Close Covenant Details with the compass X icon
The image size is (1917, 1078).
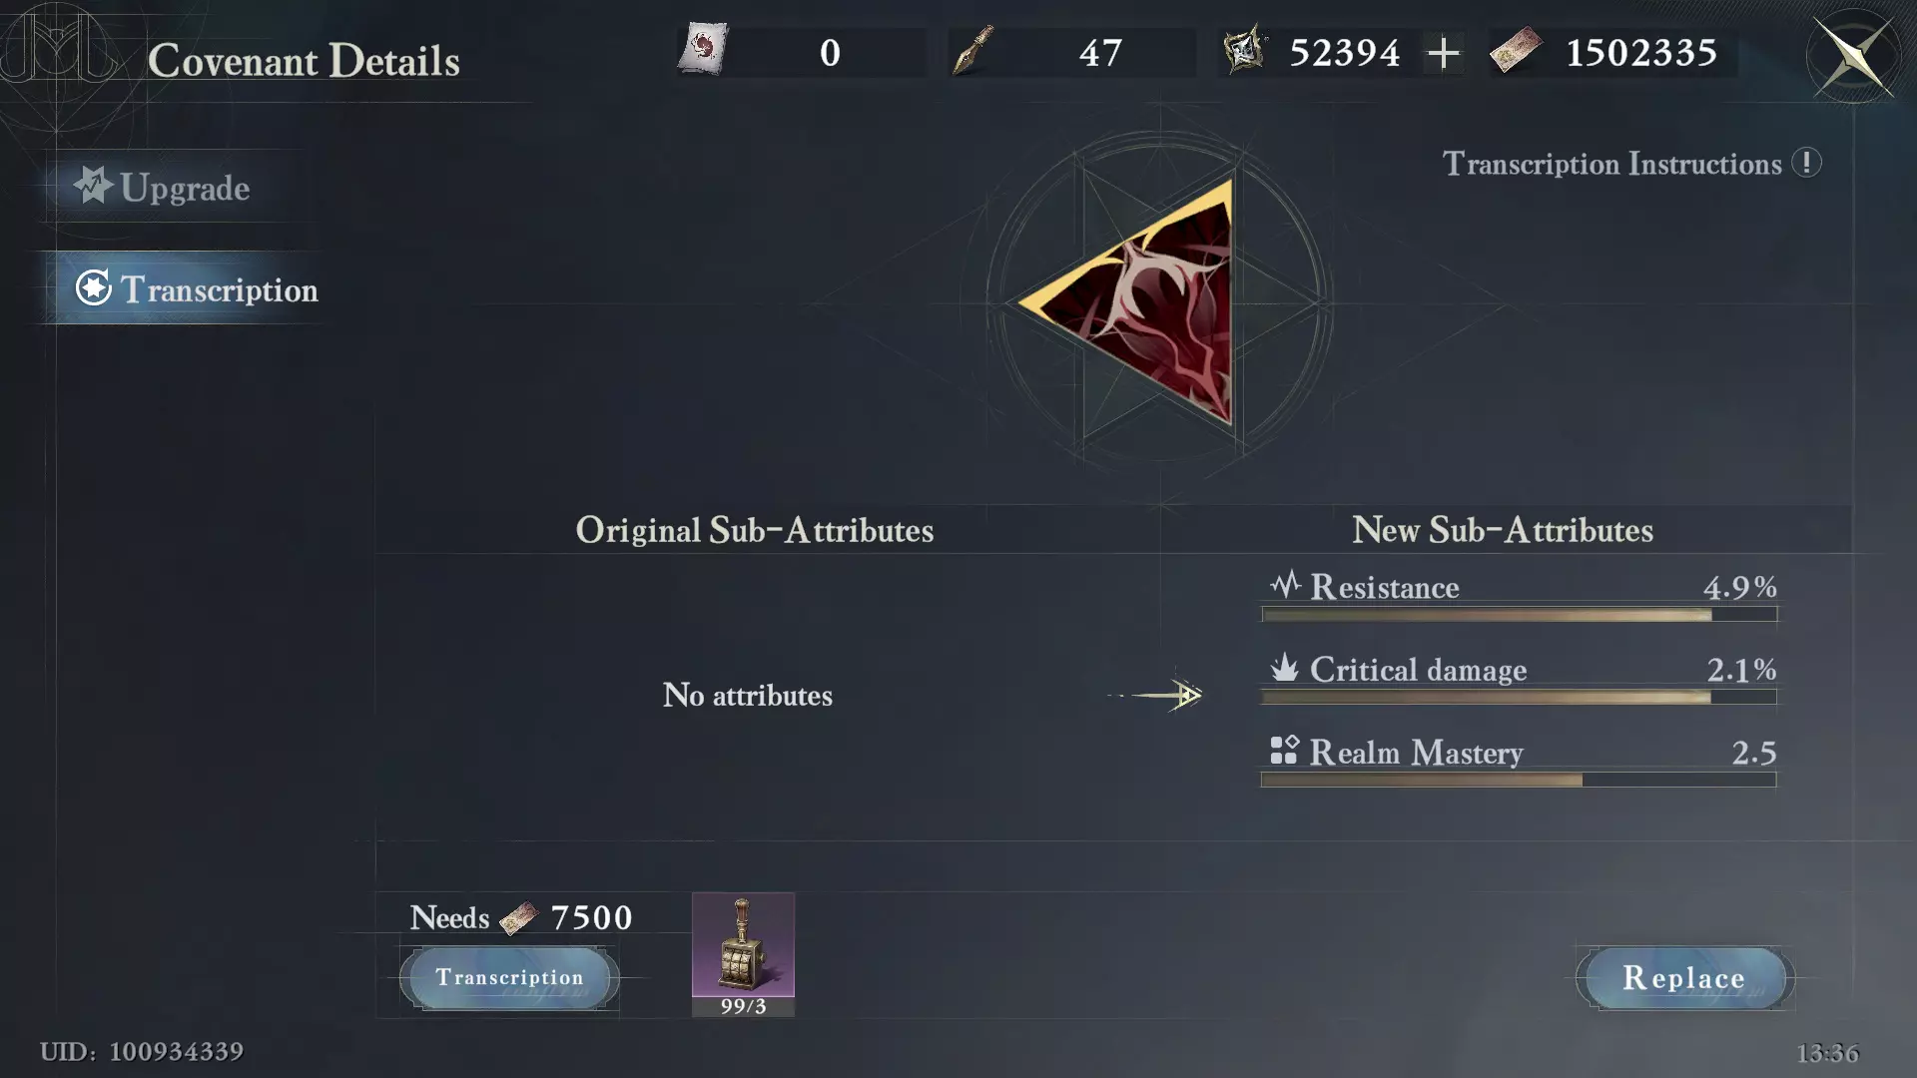pyautogui.click(x=1854, y=58)
